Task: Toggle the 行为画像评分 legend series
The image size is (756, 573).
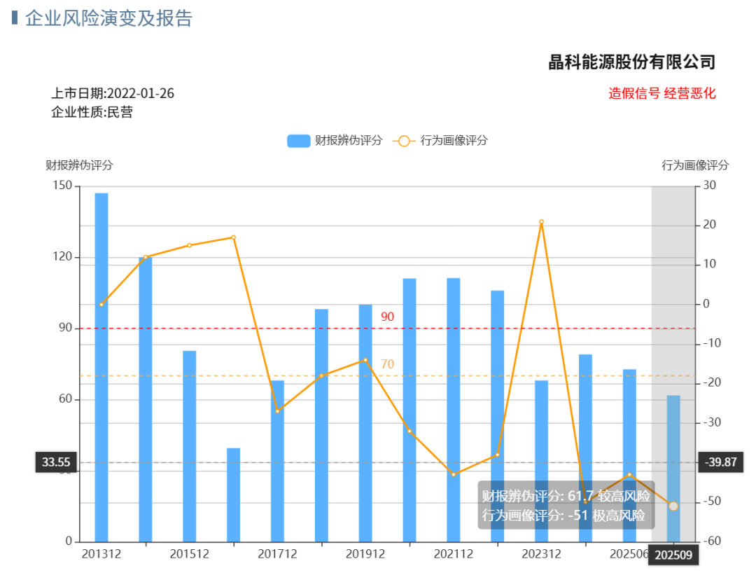Action: [x=440, y=141]
